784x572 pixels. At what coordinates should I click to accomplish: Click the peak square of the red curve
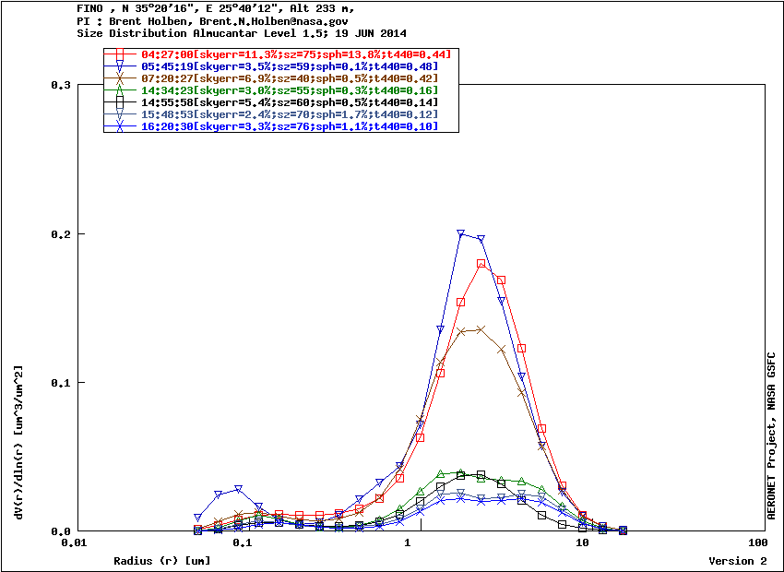pyautogui.click(x=481, y=264)
